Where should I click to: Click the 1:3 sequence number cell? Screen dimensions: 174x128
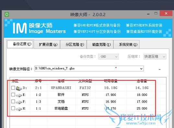38,102
